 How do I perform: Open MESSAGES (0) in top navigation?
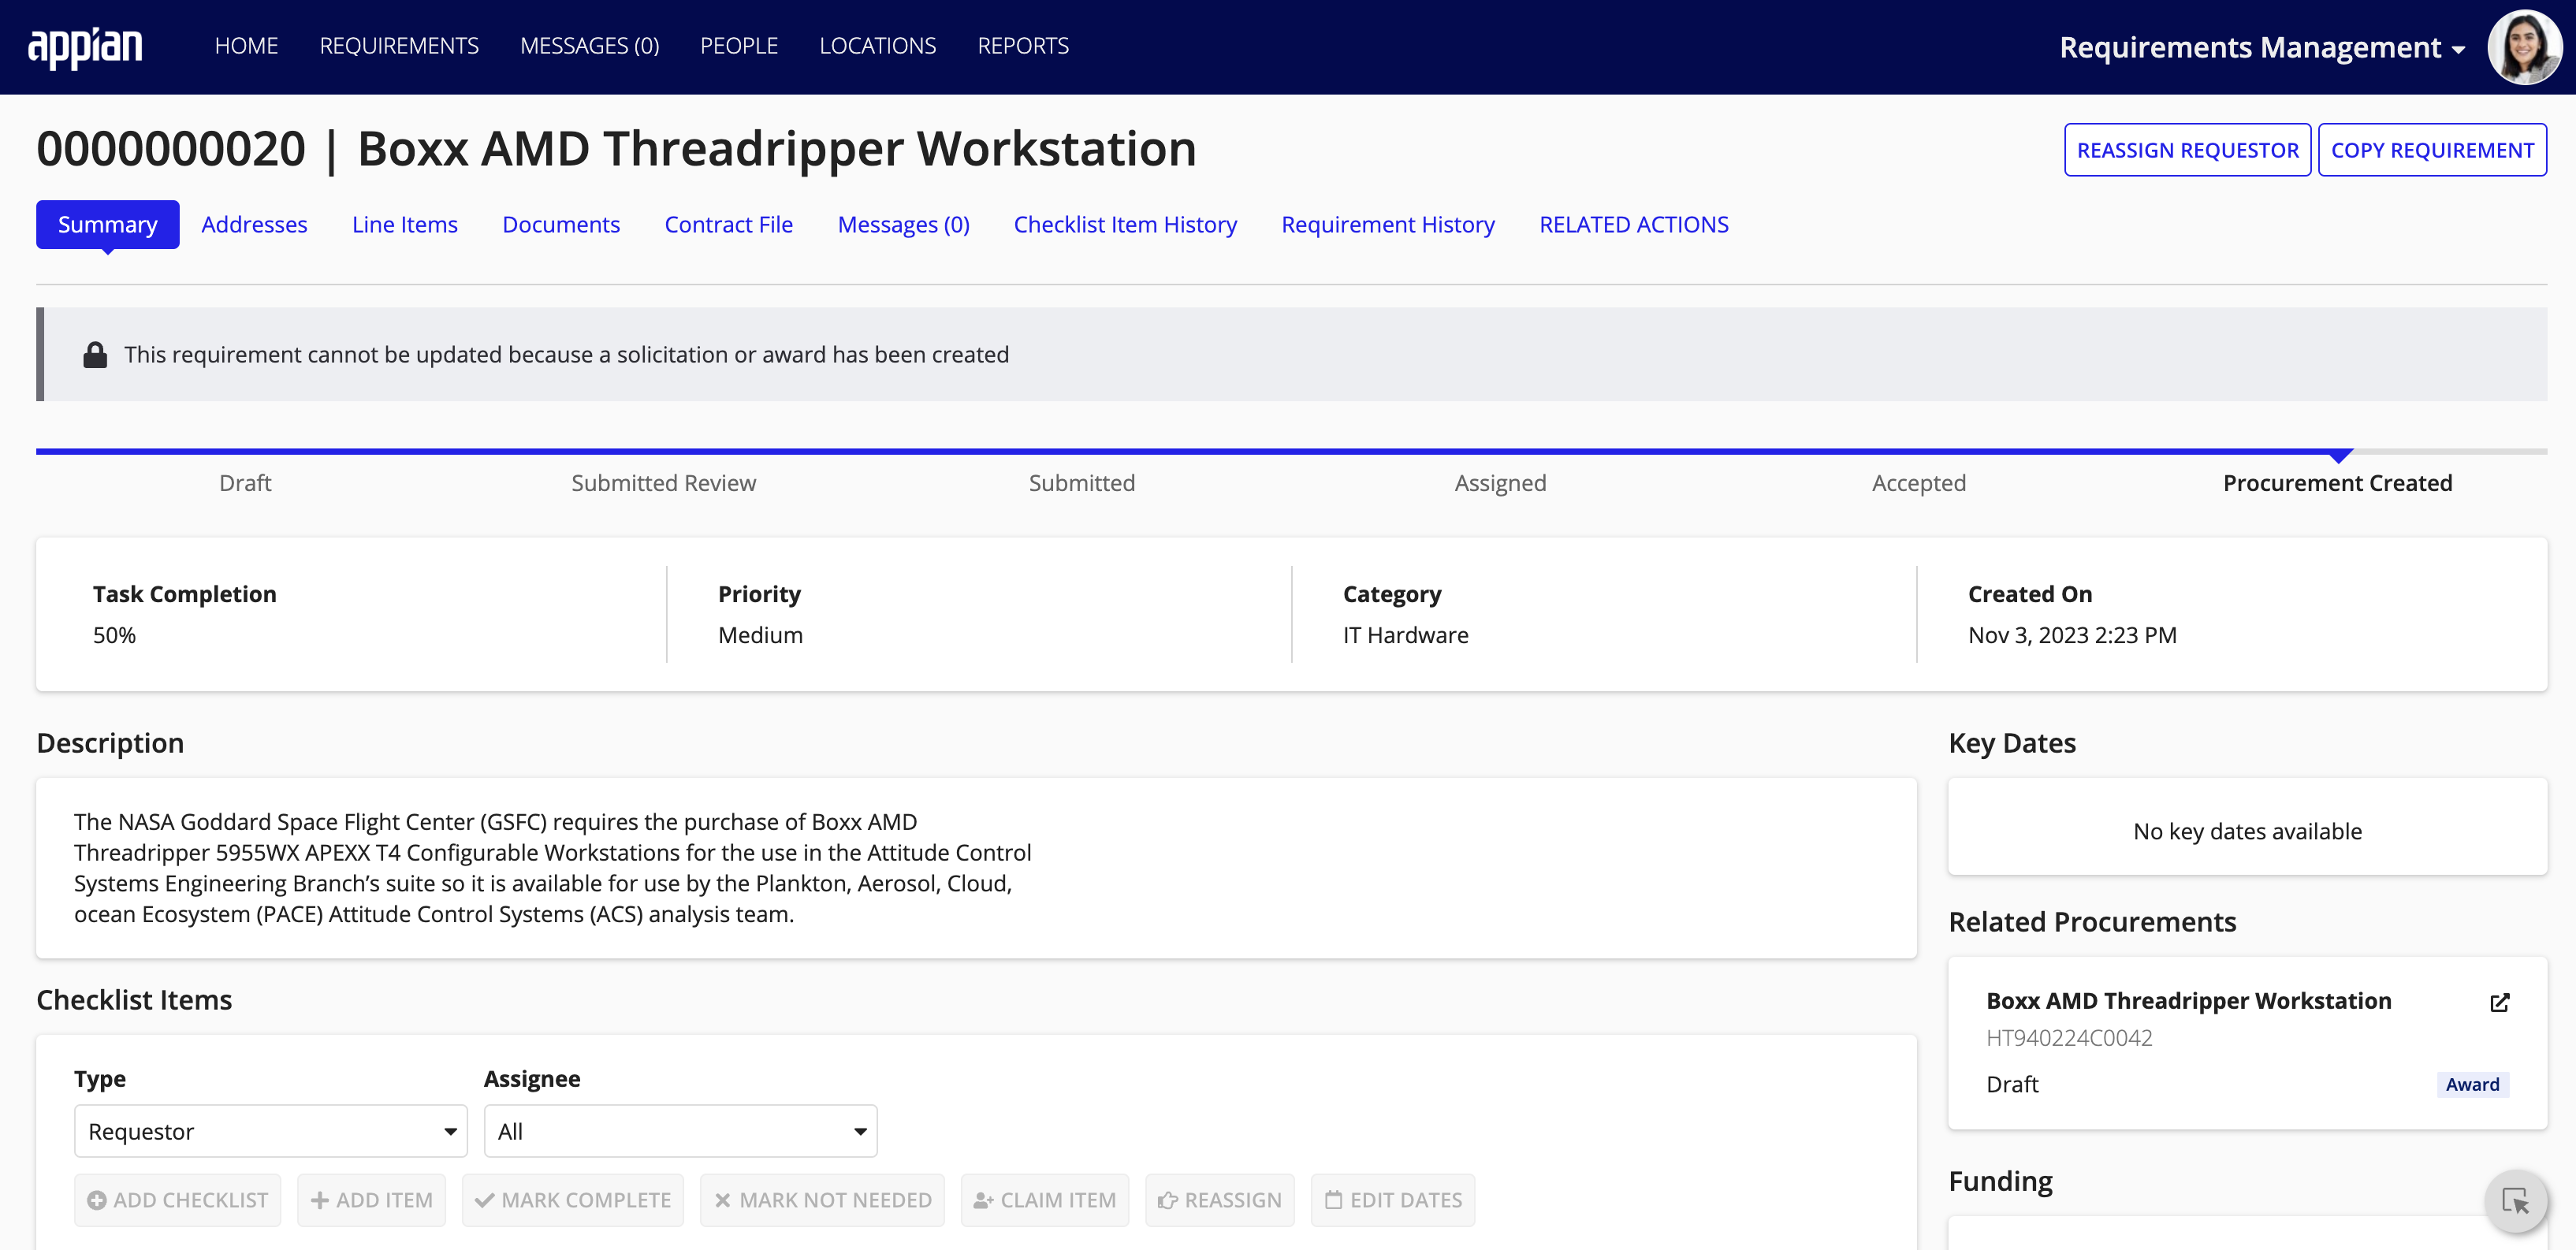click(x=590, y=46)
